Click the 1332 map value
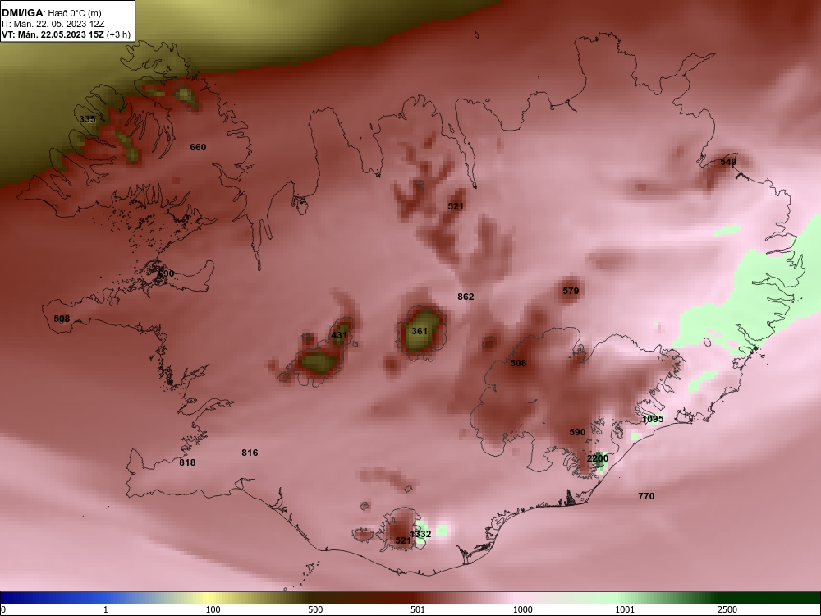 [x=420, y=534]
